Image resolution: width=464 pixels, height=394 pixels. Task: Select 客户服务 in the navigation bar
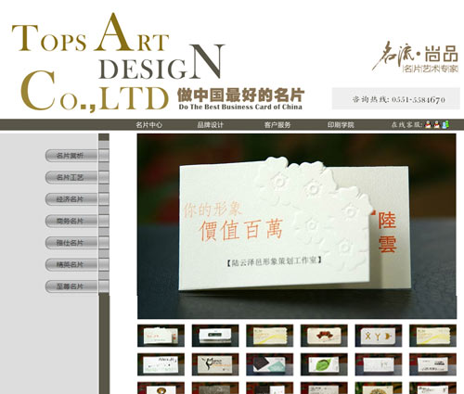[277, 125]
